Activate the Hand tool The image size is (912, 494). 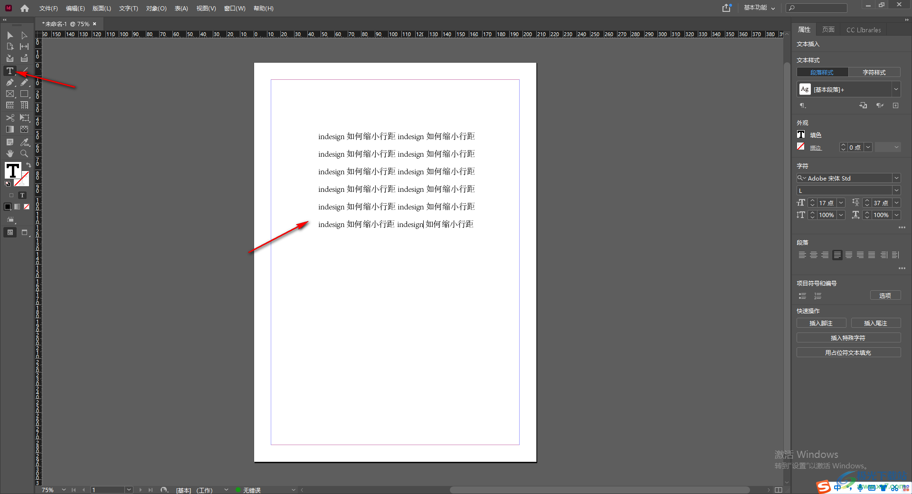pos(9,153)
